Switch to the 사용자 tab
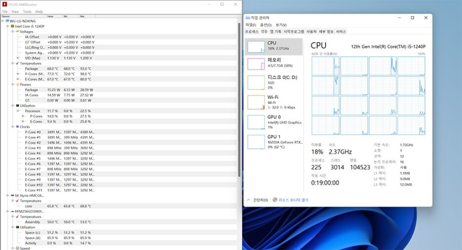Screen dimensions: 462x250 click(x=311, y=31)
